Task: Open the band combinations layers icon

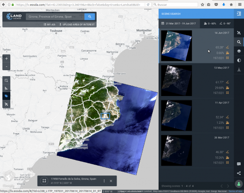Action: [239, 51]
